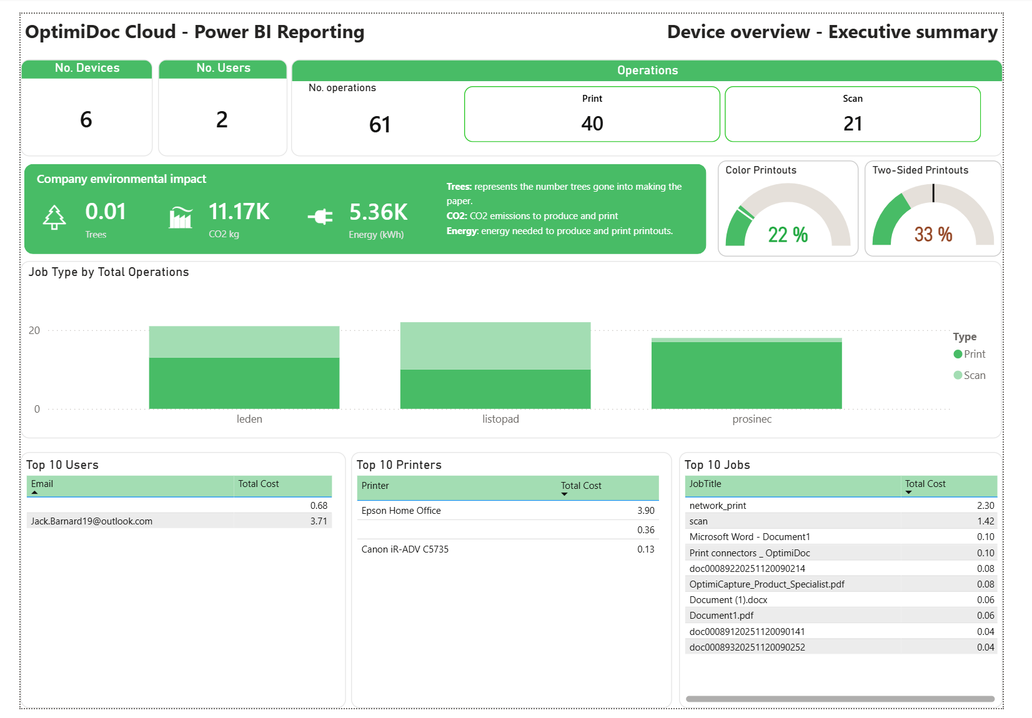Select the light green listopad Scan bar
Screen dimensions: 1032x718
pyautogui.click(x=495, y=346)
